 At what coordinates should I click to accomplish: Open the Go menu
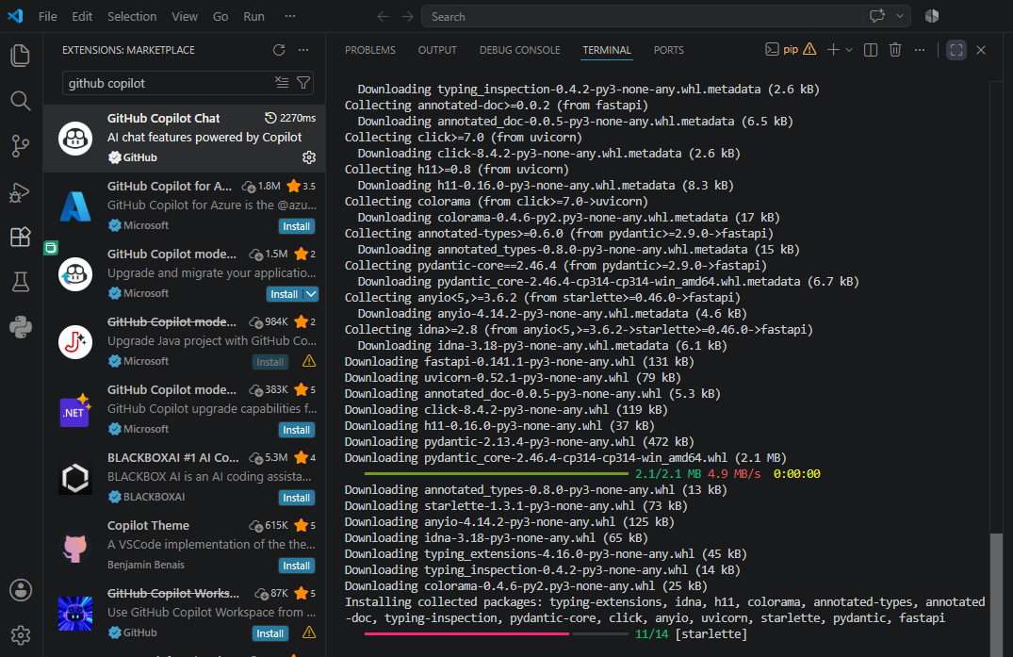click(x=221, y=16)
